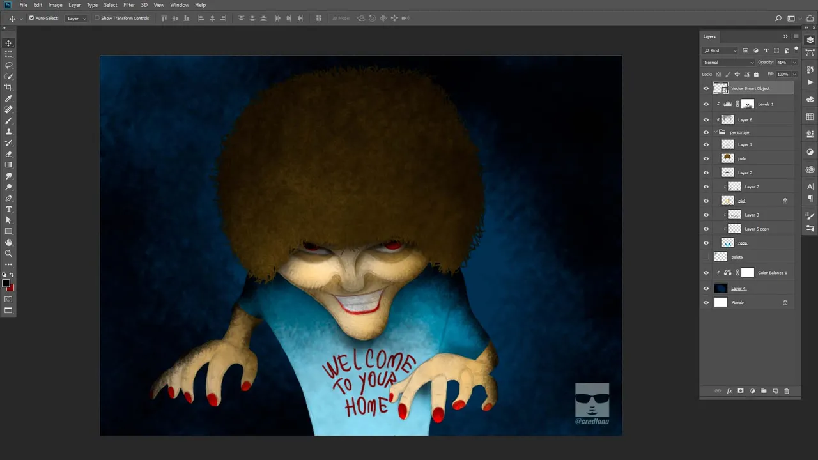Open the Auto-Select Layer dropdown
818x460 pixels.
pos(77,19)
